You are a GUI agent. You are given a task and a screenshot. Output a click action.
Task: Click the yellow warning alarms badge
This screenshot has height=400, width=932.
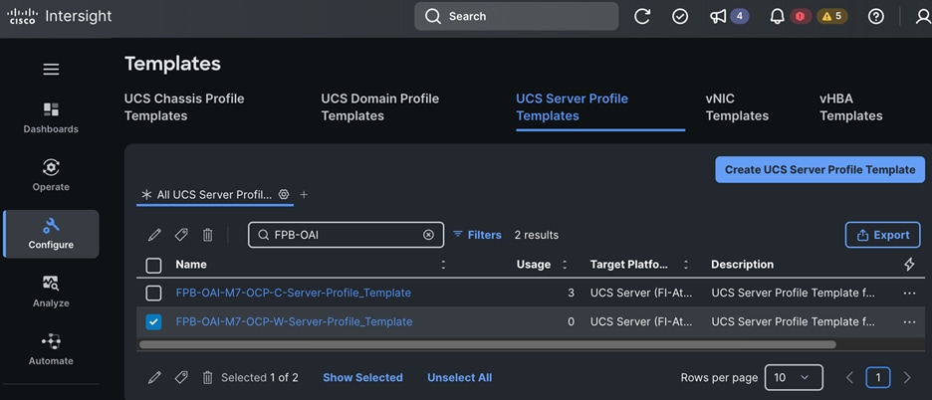(x=832, y=17)
